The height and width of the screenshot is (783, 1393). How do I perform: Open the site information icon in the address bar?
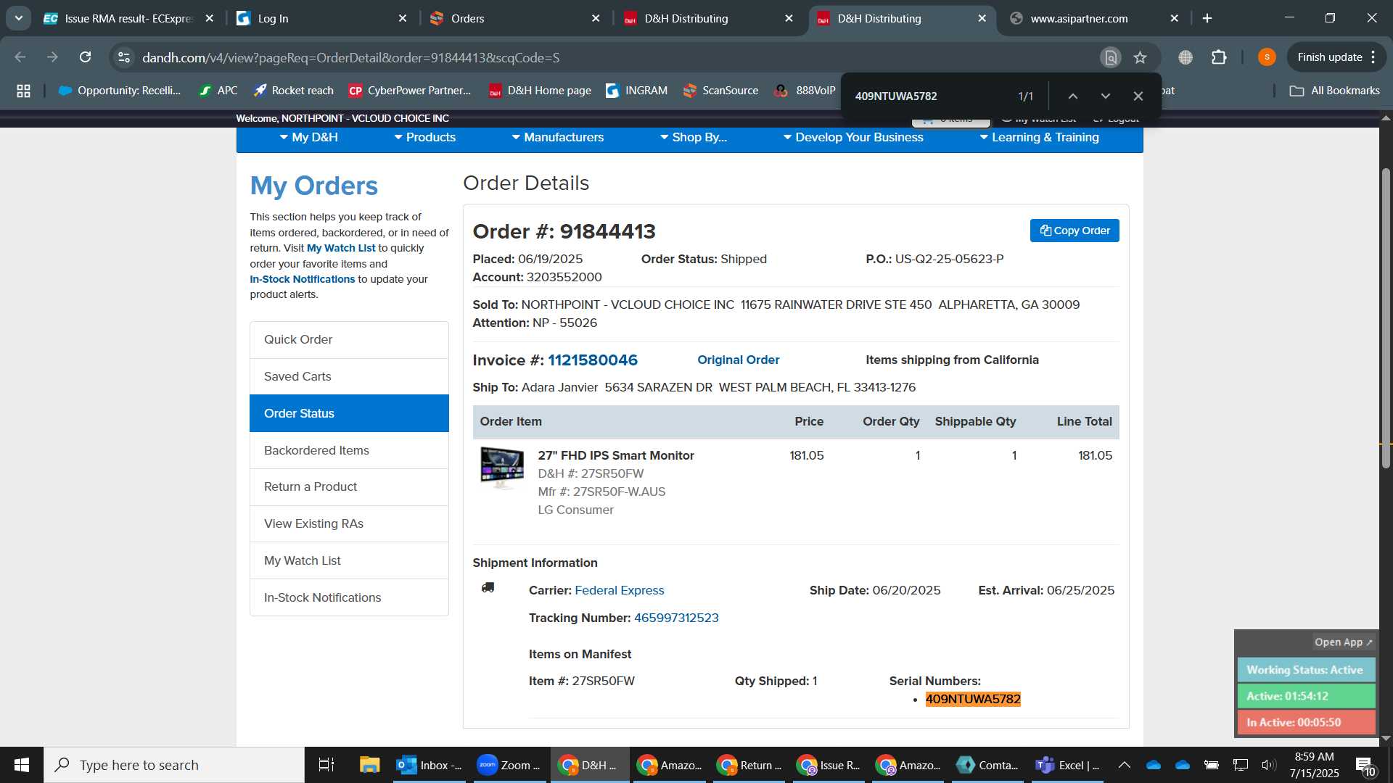pos(124,57)
